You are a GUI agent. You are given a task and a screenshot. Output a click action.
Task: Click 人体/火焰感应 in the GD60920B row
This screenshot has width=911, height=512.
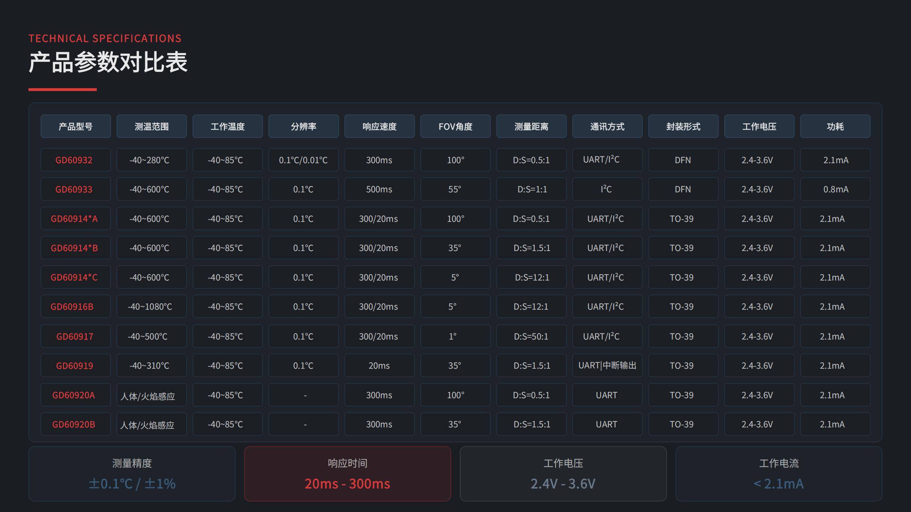pyautogui.click(x=152, y=424)
